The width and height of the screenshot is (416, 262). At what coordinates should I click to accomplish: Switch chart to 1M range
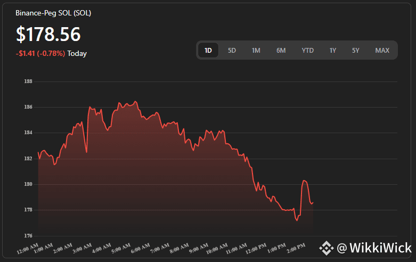(x=256, y=51)
